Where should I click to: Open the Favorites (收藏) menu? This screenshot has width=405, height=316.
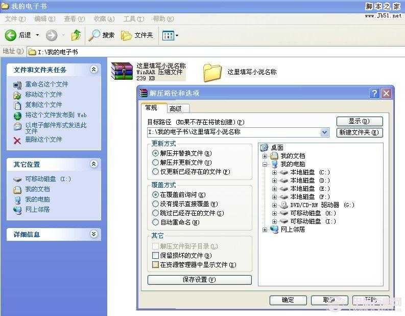pos(104,19)
